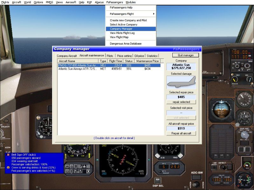Viewport: 254px width, 190px height.
Task: Click the right-arrow panel switch icon
Action: pyautogui.click(x=80, y=171)
